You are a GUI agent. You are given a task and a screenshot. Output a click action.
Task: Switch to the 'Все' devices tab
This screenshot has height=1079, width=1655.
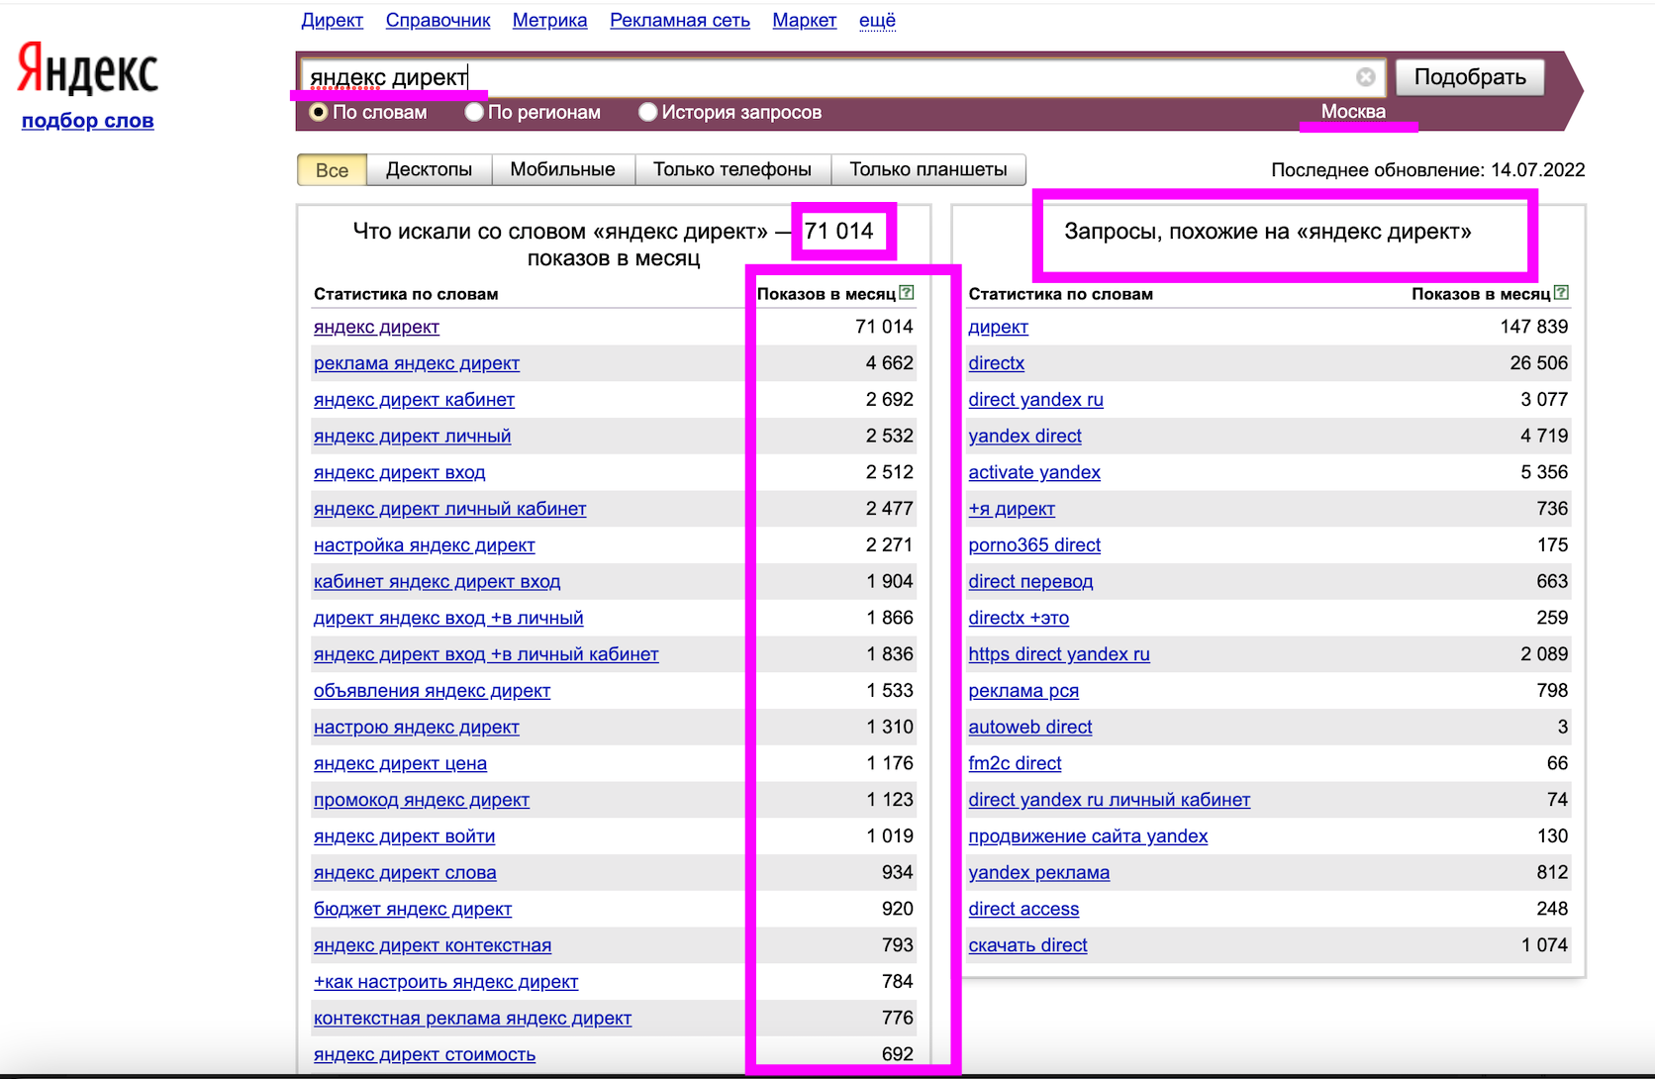pos(332,170)
